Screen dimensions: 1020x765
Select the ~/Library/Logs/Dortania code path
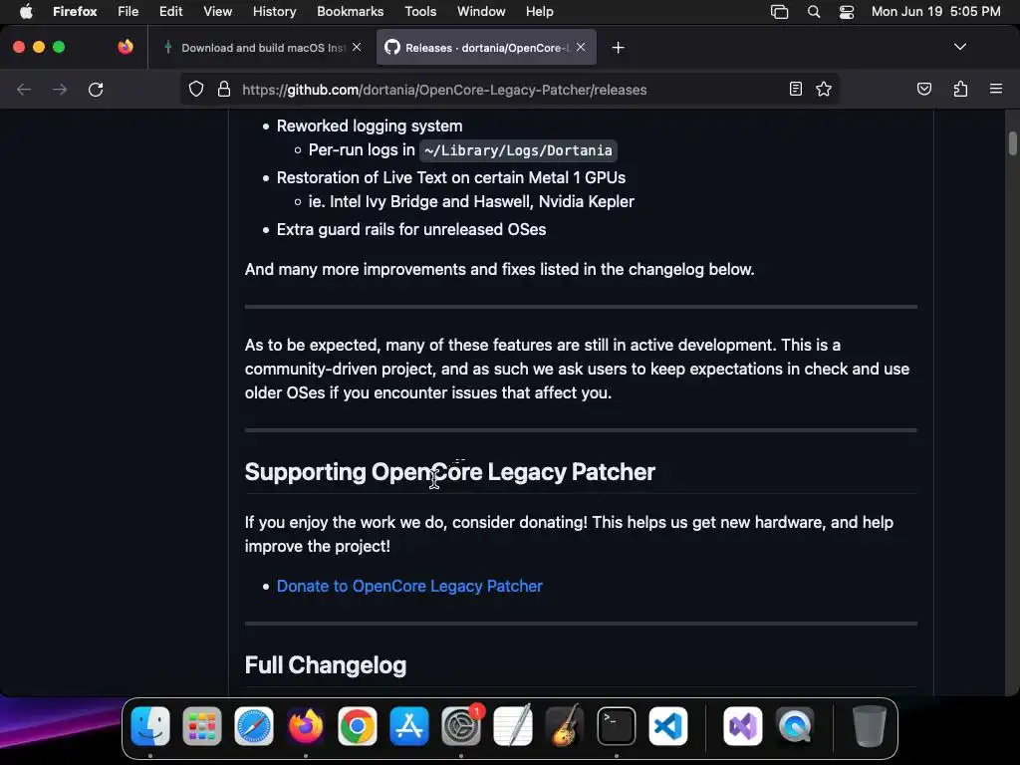[518, 150]
